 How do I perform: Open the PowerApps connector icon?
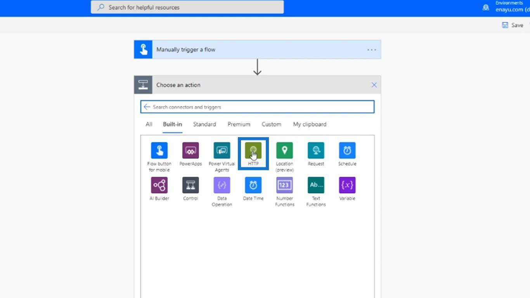191,151
